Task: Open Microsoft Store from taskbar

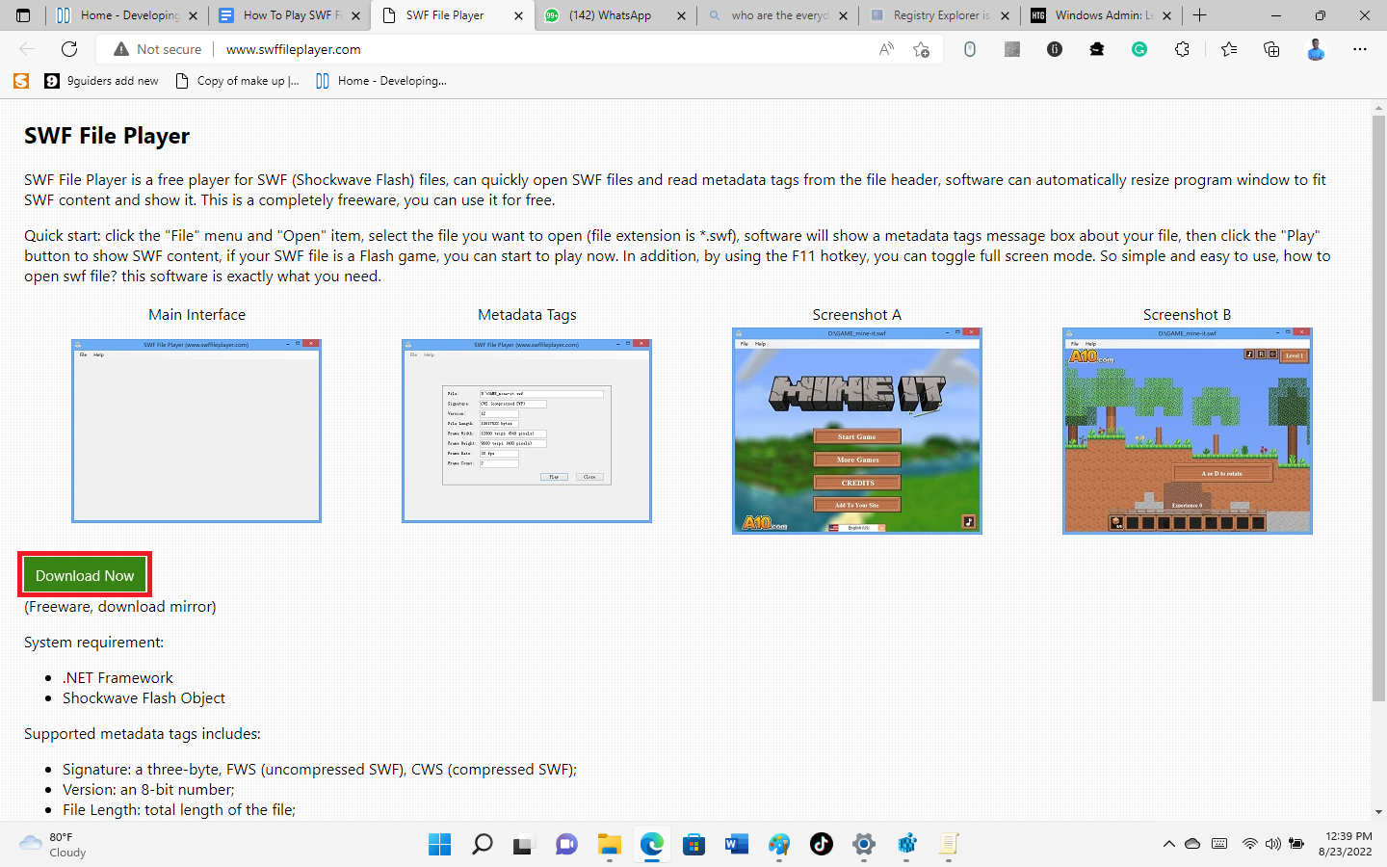Action: tap(694, 845)
